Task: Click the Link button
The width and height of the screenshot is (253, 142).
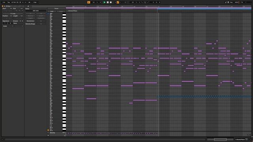Action: click(4, 2)
